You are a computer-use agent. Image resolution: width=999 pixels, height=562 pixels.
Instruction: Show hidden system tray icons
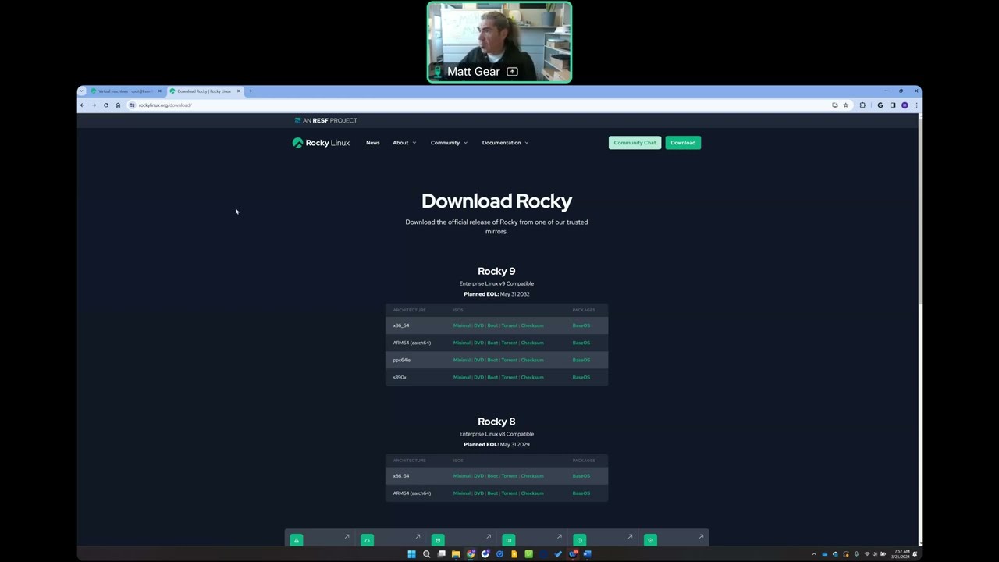(x=814, y=554)
